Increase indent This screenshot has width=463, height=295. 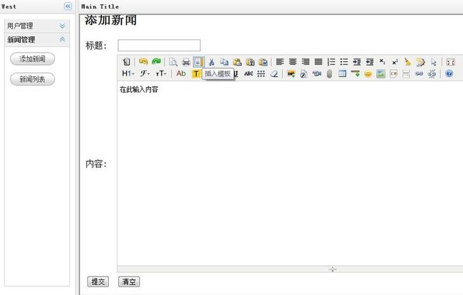tap(357, 62)
